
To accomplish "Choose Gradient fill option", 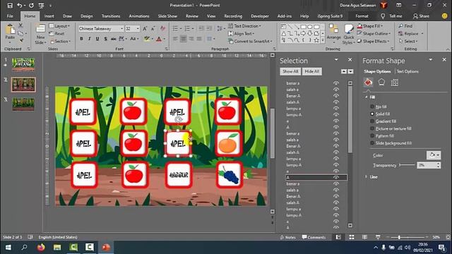I will point(383,121).
